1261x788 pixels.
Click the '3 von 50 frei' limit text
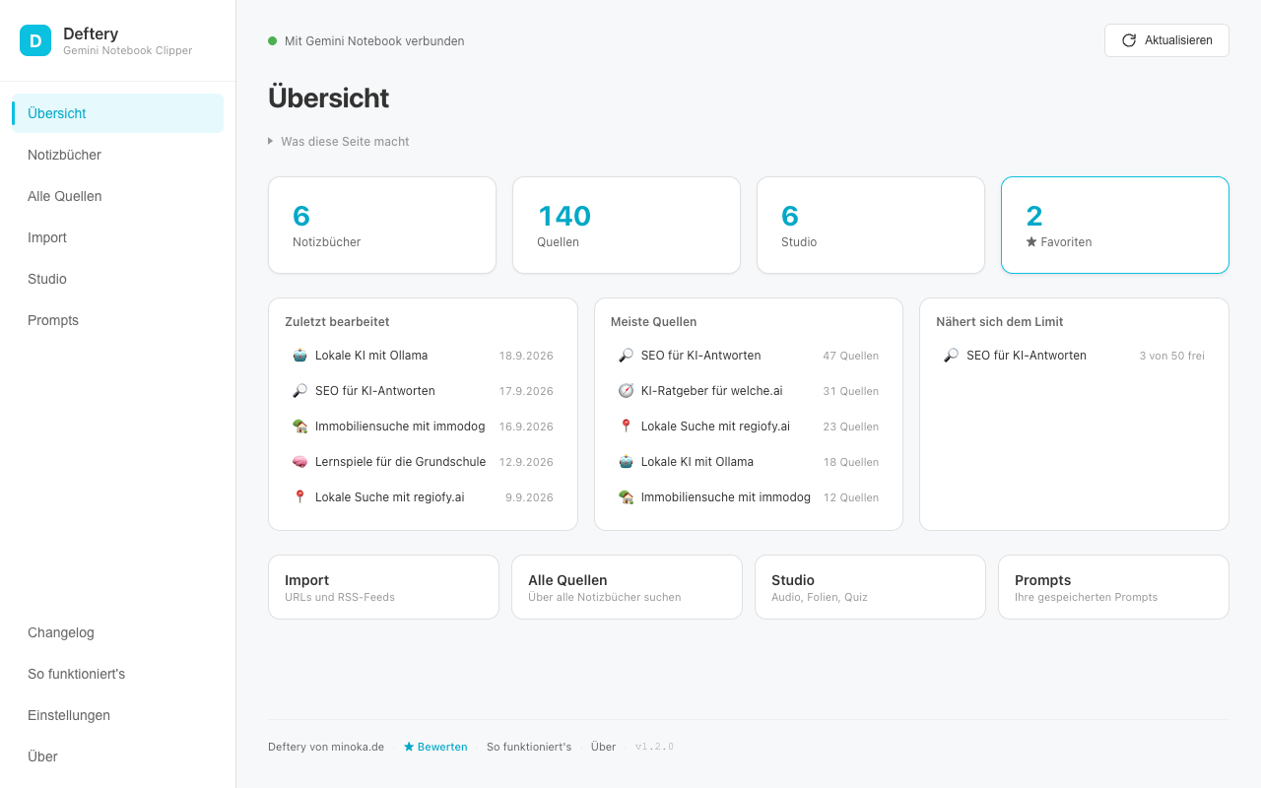coord(1172,356)
